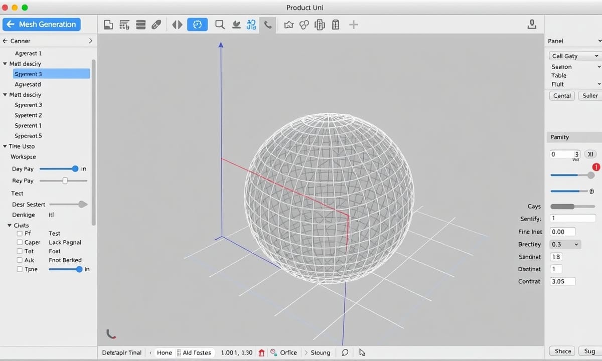Viewport: 602px width, 361px height.
Task: Toggle the Aɨk checkbox
Action: pos(20,260)
